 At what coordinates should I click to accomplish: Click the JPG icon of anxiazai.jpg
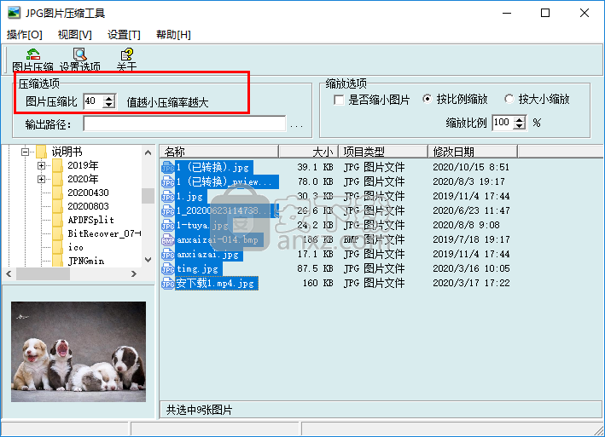click(168, 255)
